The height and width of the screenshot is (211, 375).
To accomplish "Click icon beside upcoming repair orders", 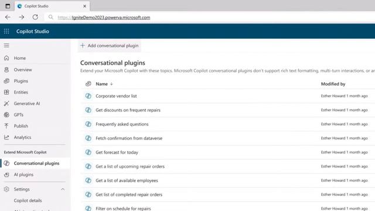I will click(88, 166).
